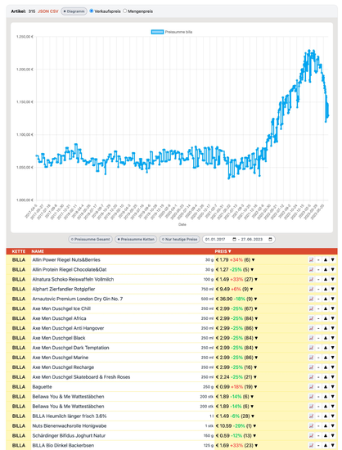
Task: Expand price history of Allin Power Riegel Nuts&Berries
Action: point(253,260)
